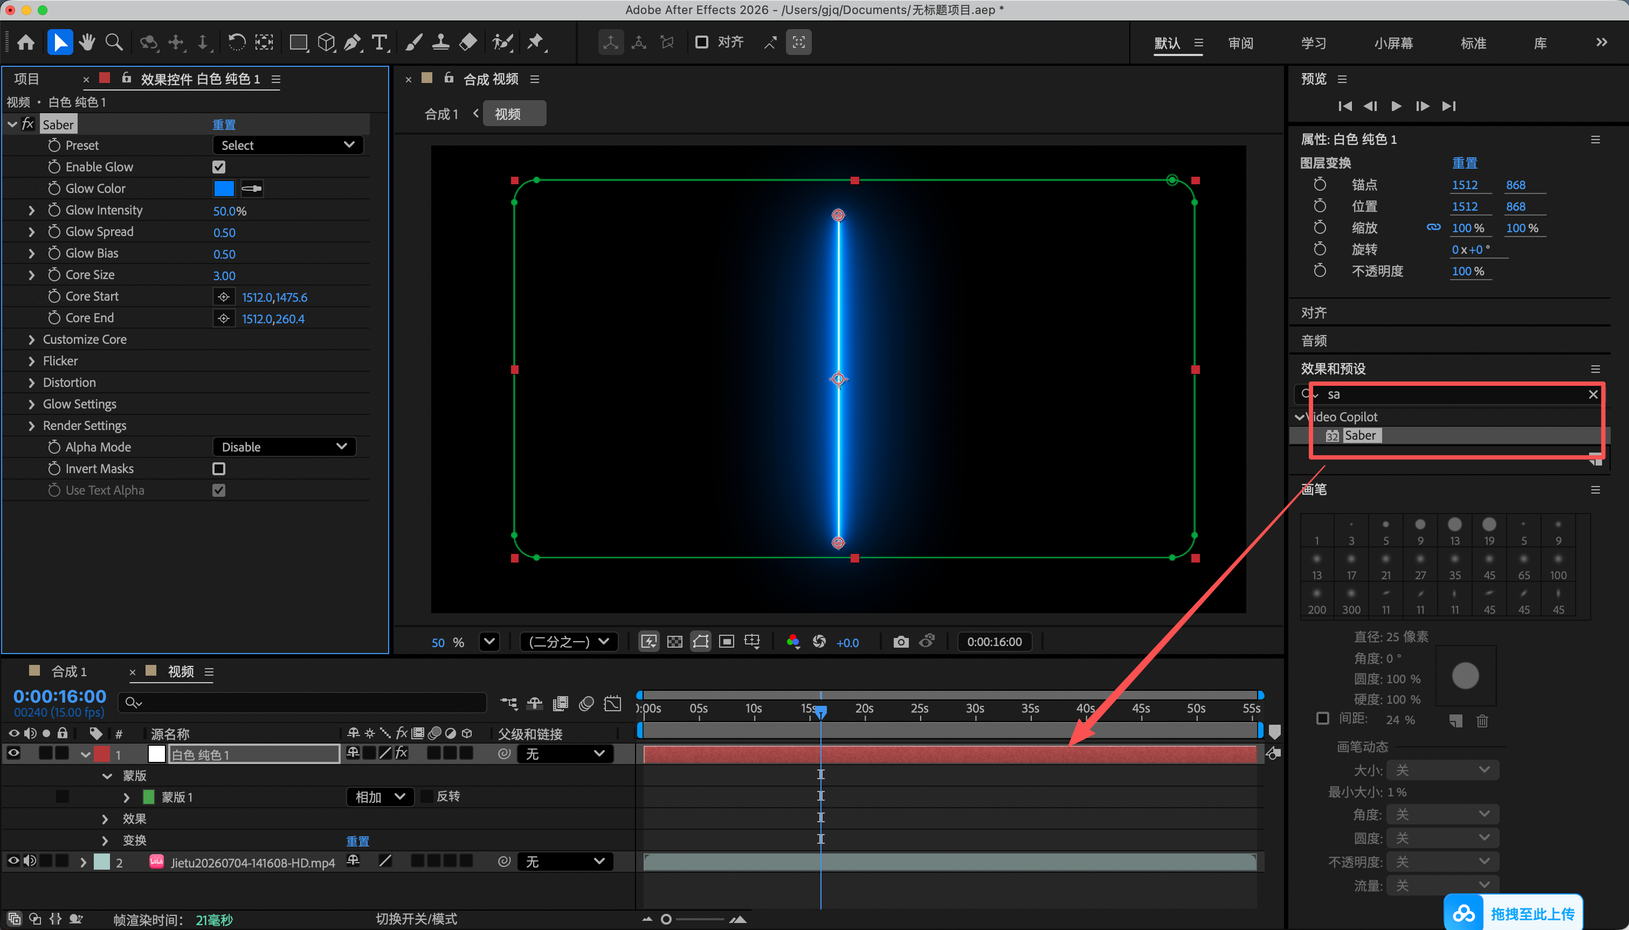Select the Hand tool
This screenshot has width=1629, height=930.
(x=87, y=43)
